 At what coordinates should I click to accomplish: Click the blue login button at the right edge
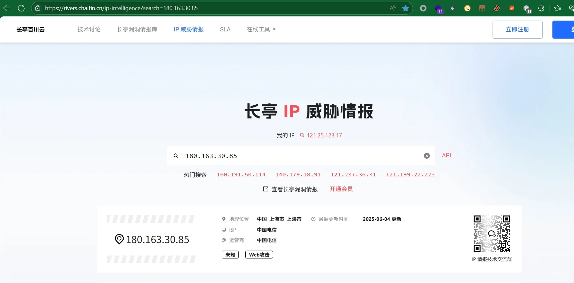[563, 29]
